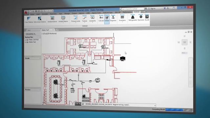The width and height of the screenshot is (210, 118).
Task: Click the TOP face of the ViewCube
Action: pos(185,42)
